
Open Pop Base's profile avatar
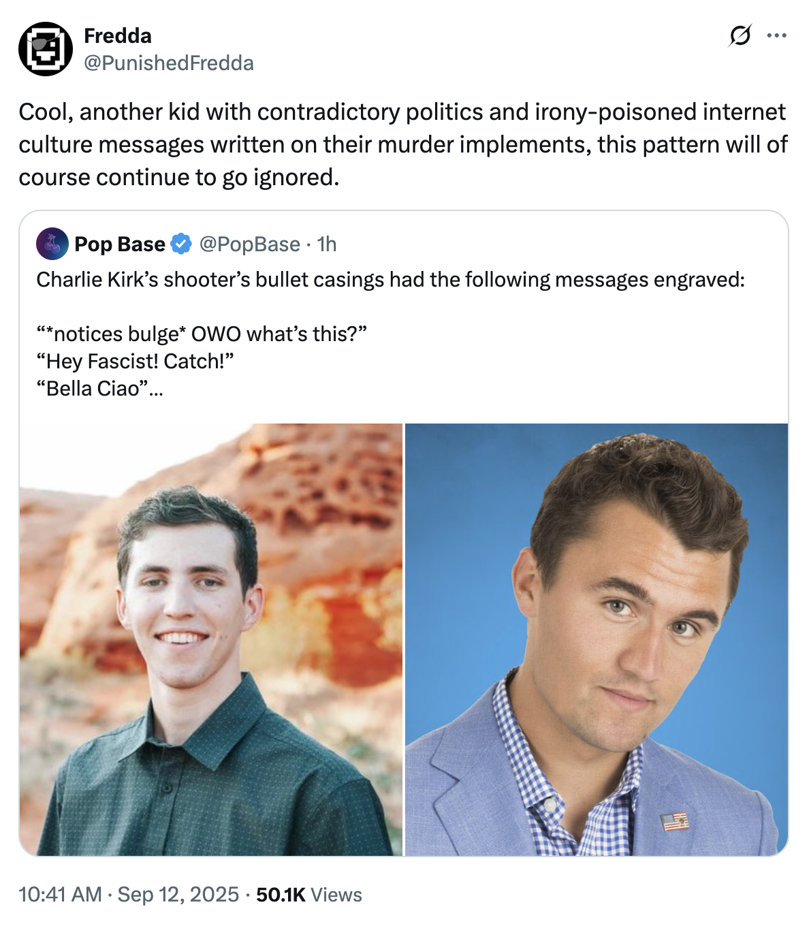coord(52,244)
